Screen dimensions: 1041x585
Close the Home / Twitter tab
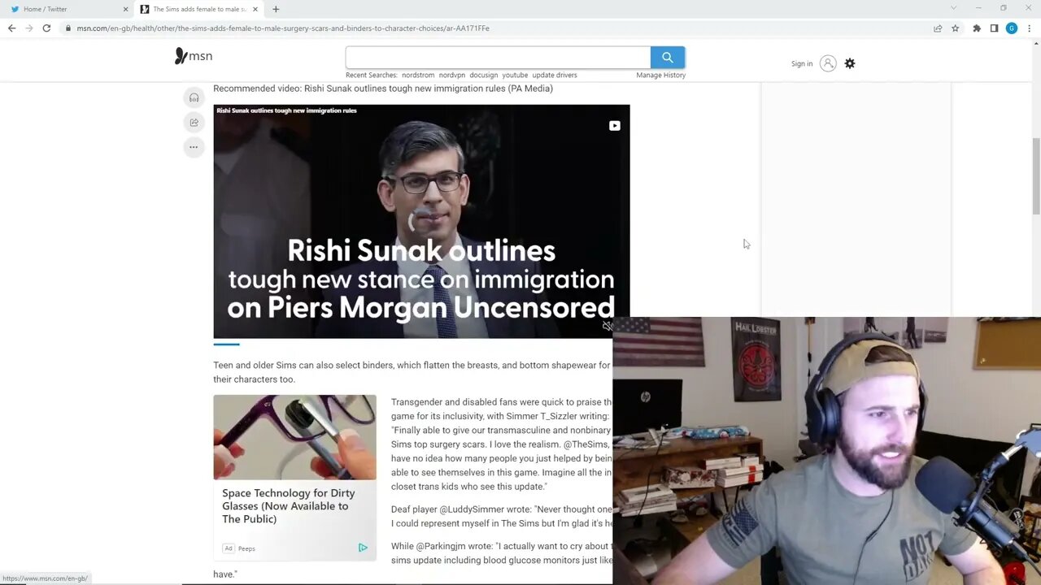(x=125, y=9)
